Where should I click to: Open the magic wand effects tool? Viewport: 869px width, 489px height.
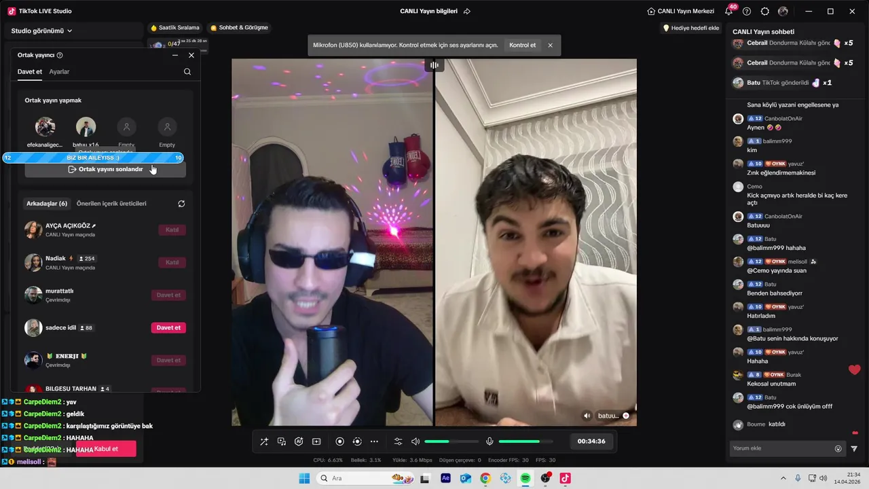pos(264,441)
